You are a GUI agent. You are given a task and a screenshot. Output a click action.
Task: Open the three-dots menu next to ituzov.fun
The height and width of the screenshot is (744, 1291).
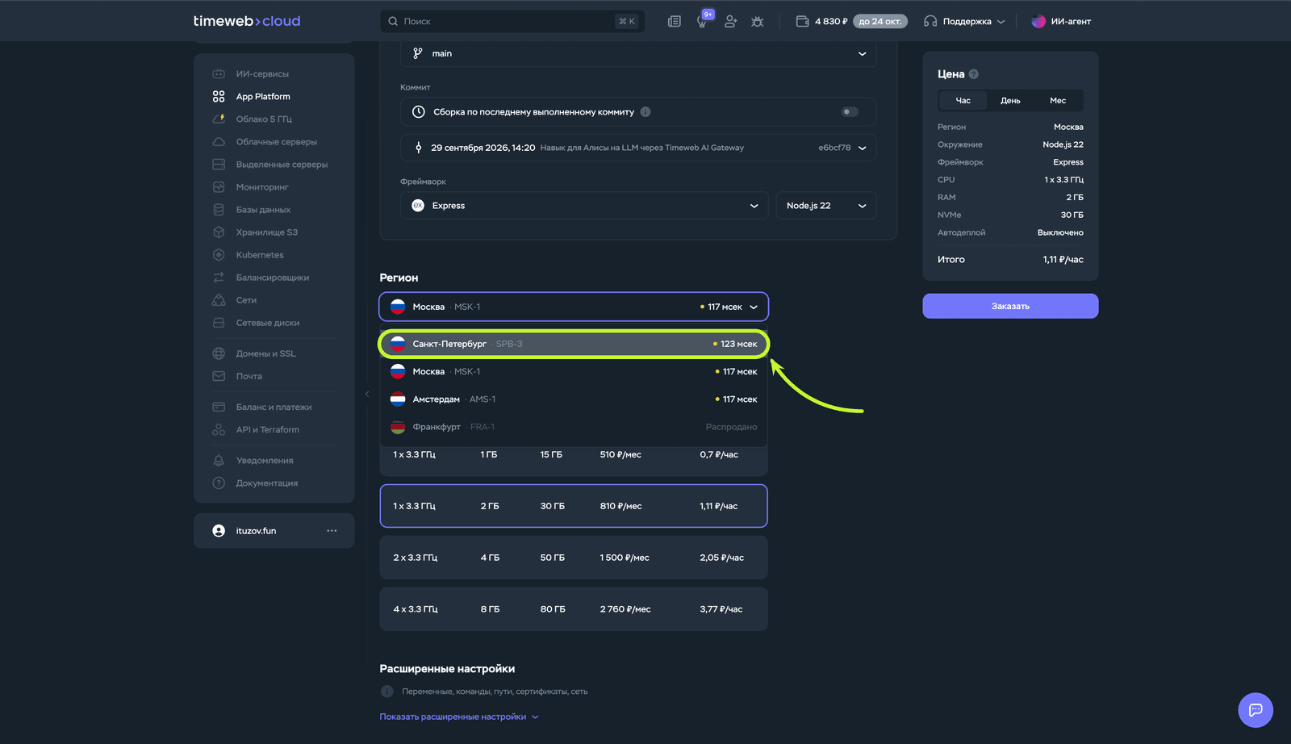click(x=332, y=531)
